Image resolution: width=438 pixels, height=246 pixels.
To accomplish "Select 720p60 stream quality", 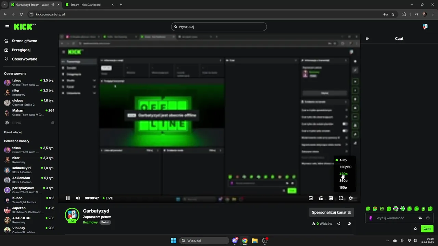I will pyautogui.click(x=345, y=167).
